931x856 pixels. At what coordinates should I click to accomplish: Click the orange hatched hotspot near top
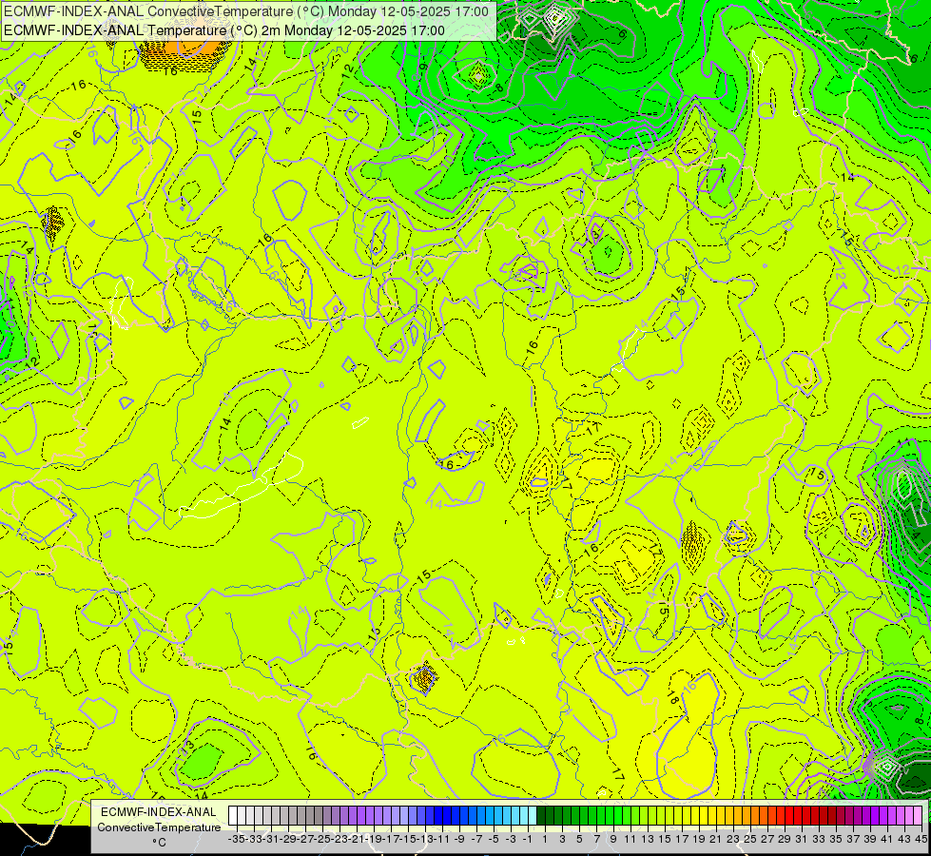pyautogui.click(x=184, y=49)
